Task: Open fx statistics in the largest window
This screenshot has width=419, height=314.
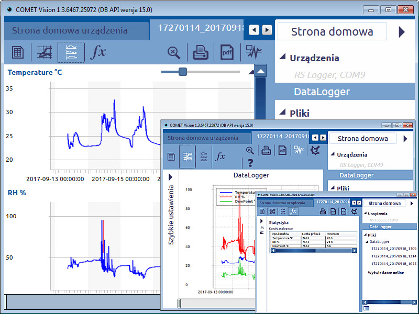Action: click(98, 52)
